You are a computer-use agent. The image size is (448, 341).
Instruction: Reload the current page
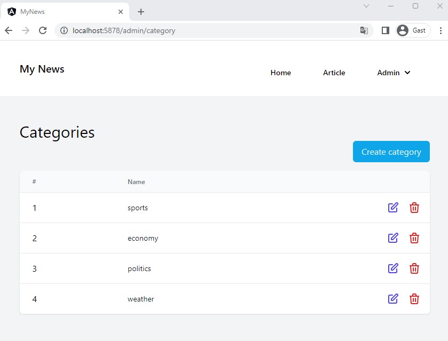43,30
